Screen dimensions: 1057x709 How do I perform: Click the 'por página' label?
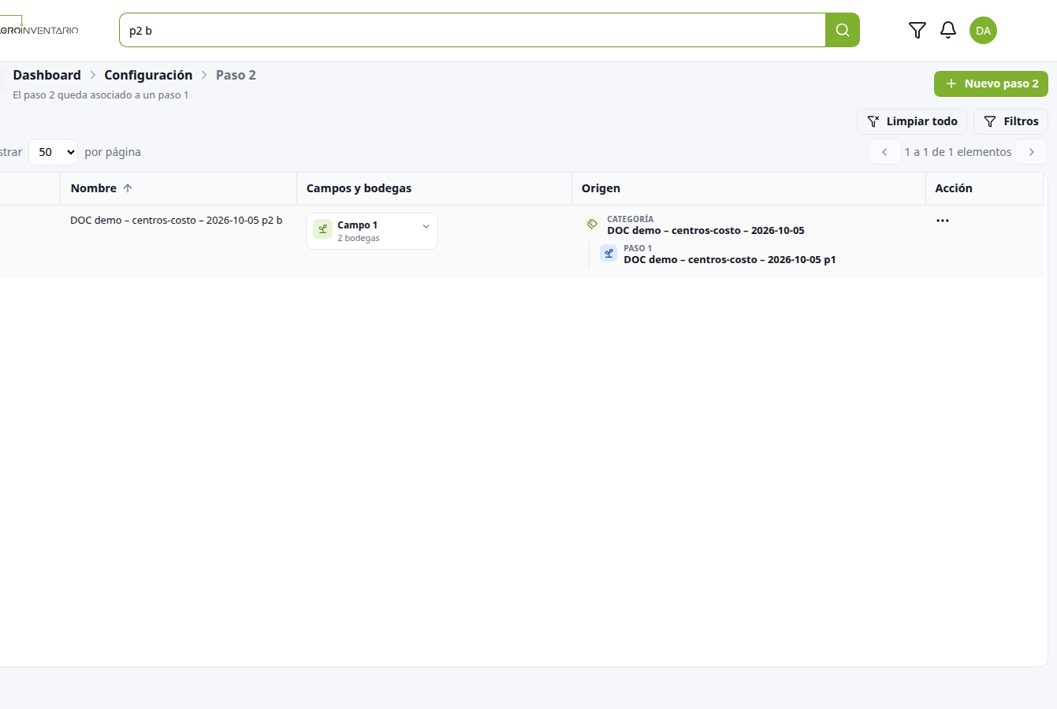point(113,152)
